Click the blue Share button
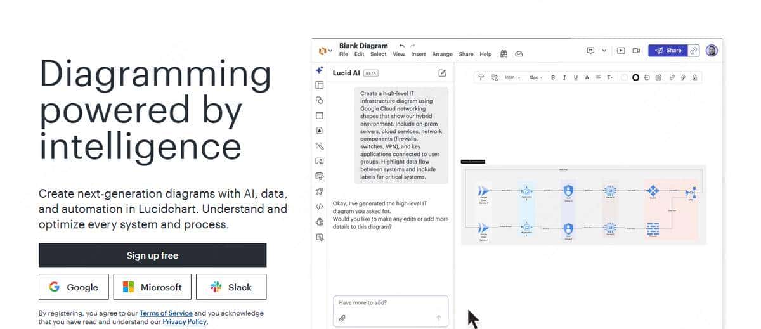 [668, 51]
